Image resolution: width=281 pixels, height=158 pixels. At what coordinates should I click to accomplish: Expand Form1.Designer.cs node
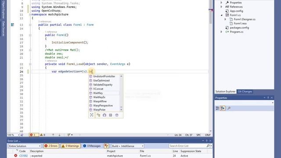coord(225,19)
